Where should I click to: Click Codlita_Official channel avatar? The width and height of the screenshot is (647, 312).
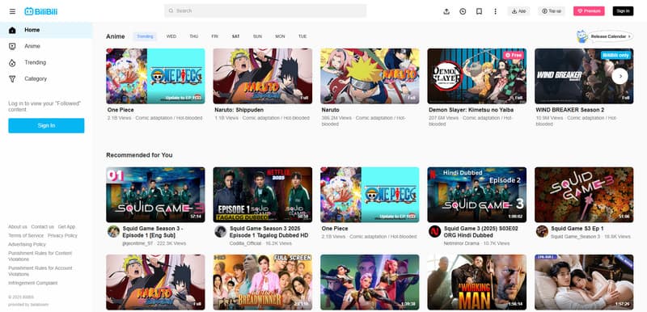pos(220,231)
